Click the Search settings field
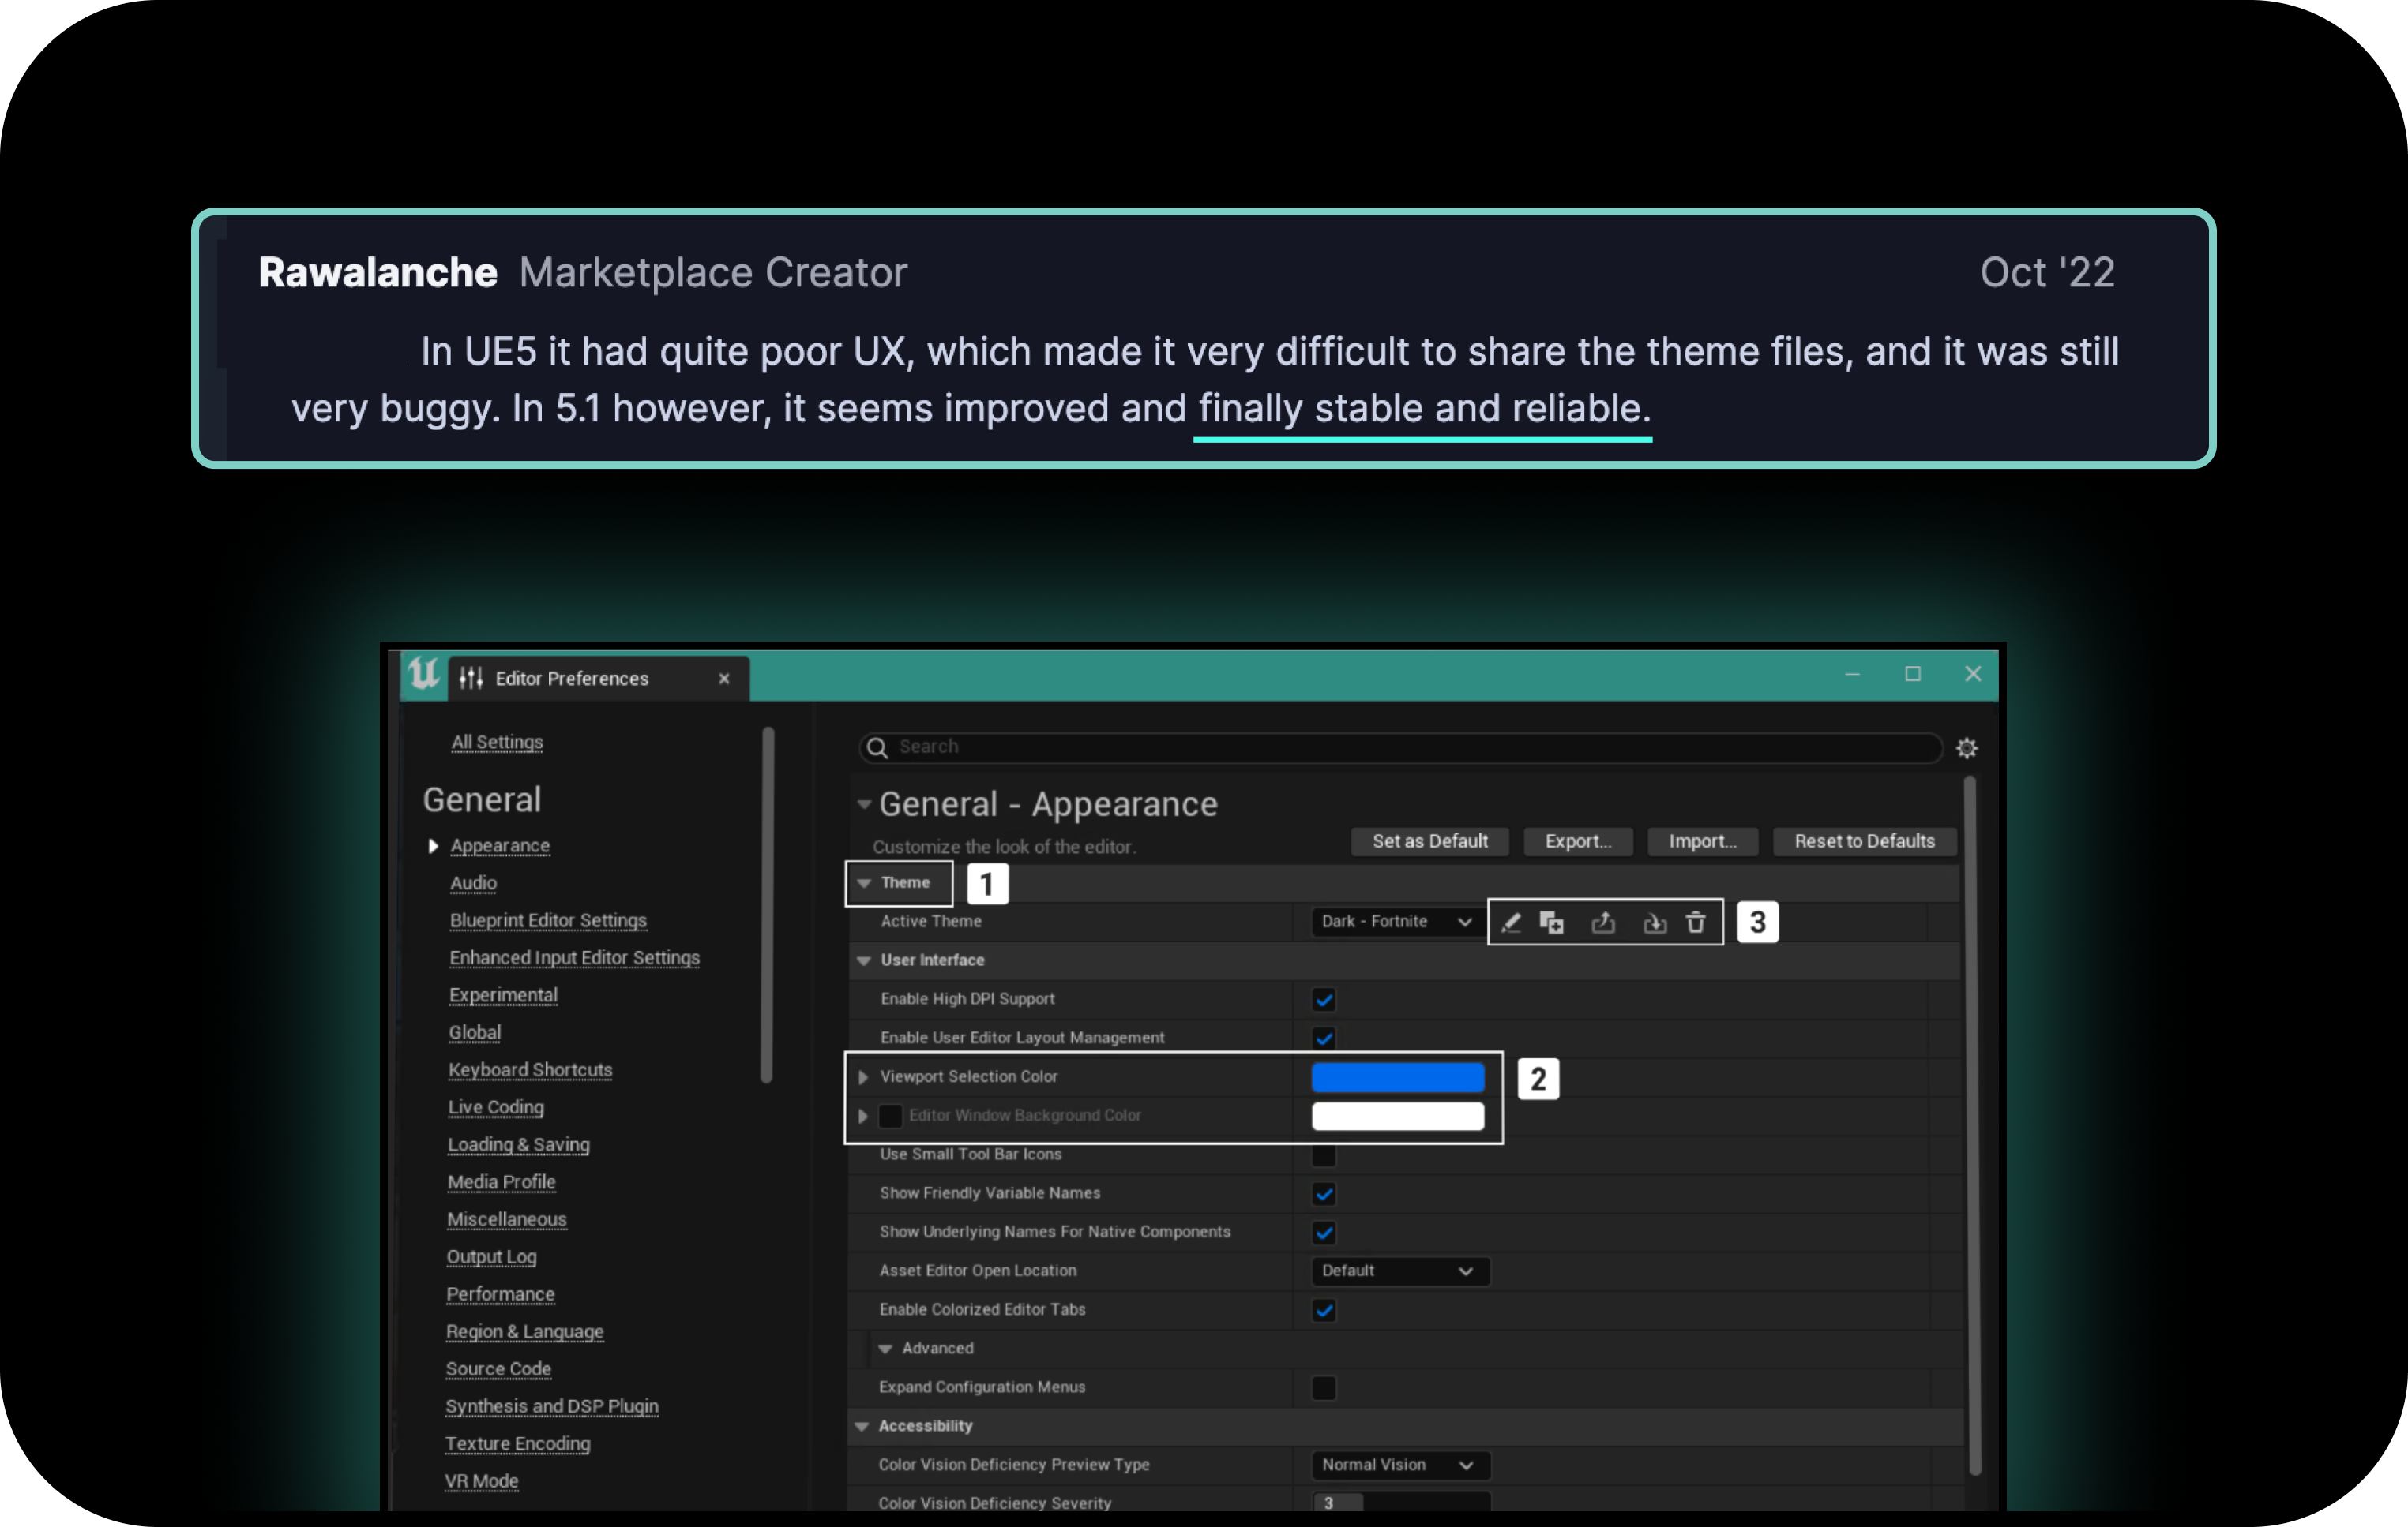Viewport: 2408px width, 1527px height. 1400,747
